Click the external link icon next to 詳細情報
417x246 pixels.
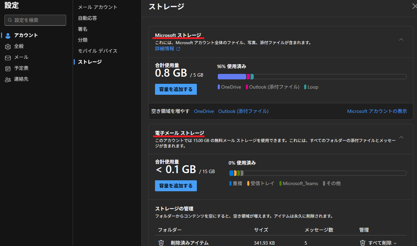click(178, 49)
